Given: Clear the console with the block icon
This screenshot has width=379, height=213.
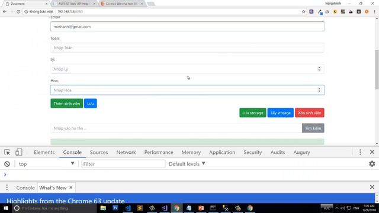Looking at the screenshot, I should tap(7, 164).
